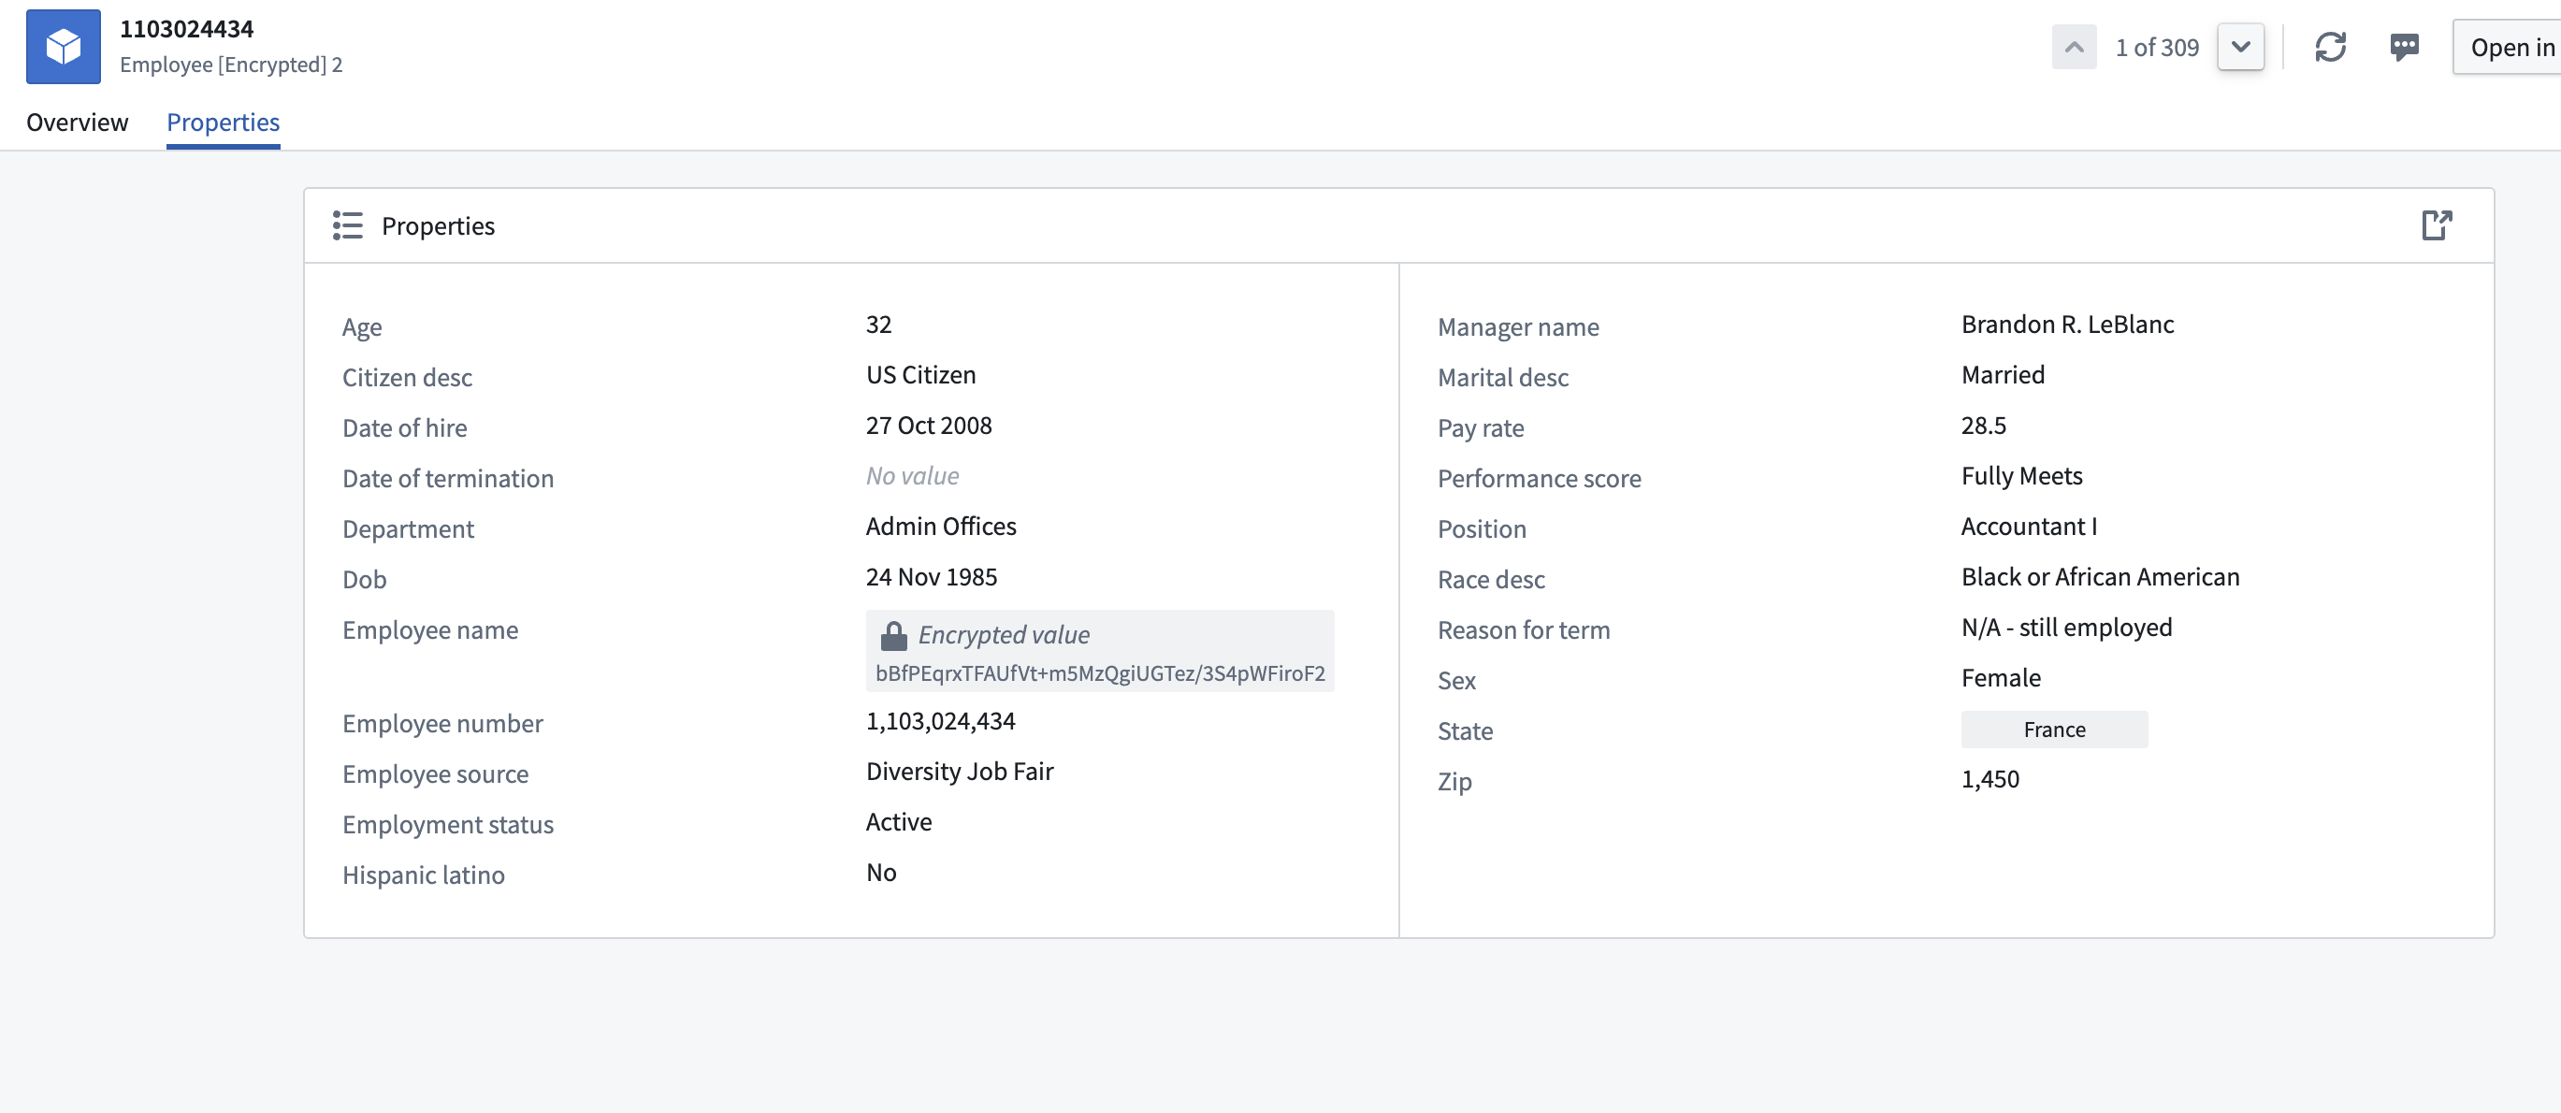Click the Performance score label
The height and width of the screenshot is (1113, 2561).
(x=1539, y=479)
